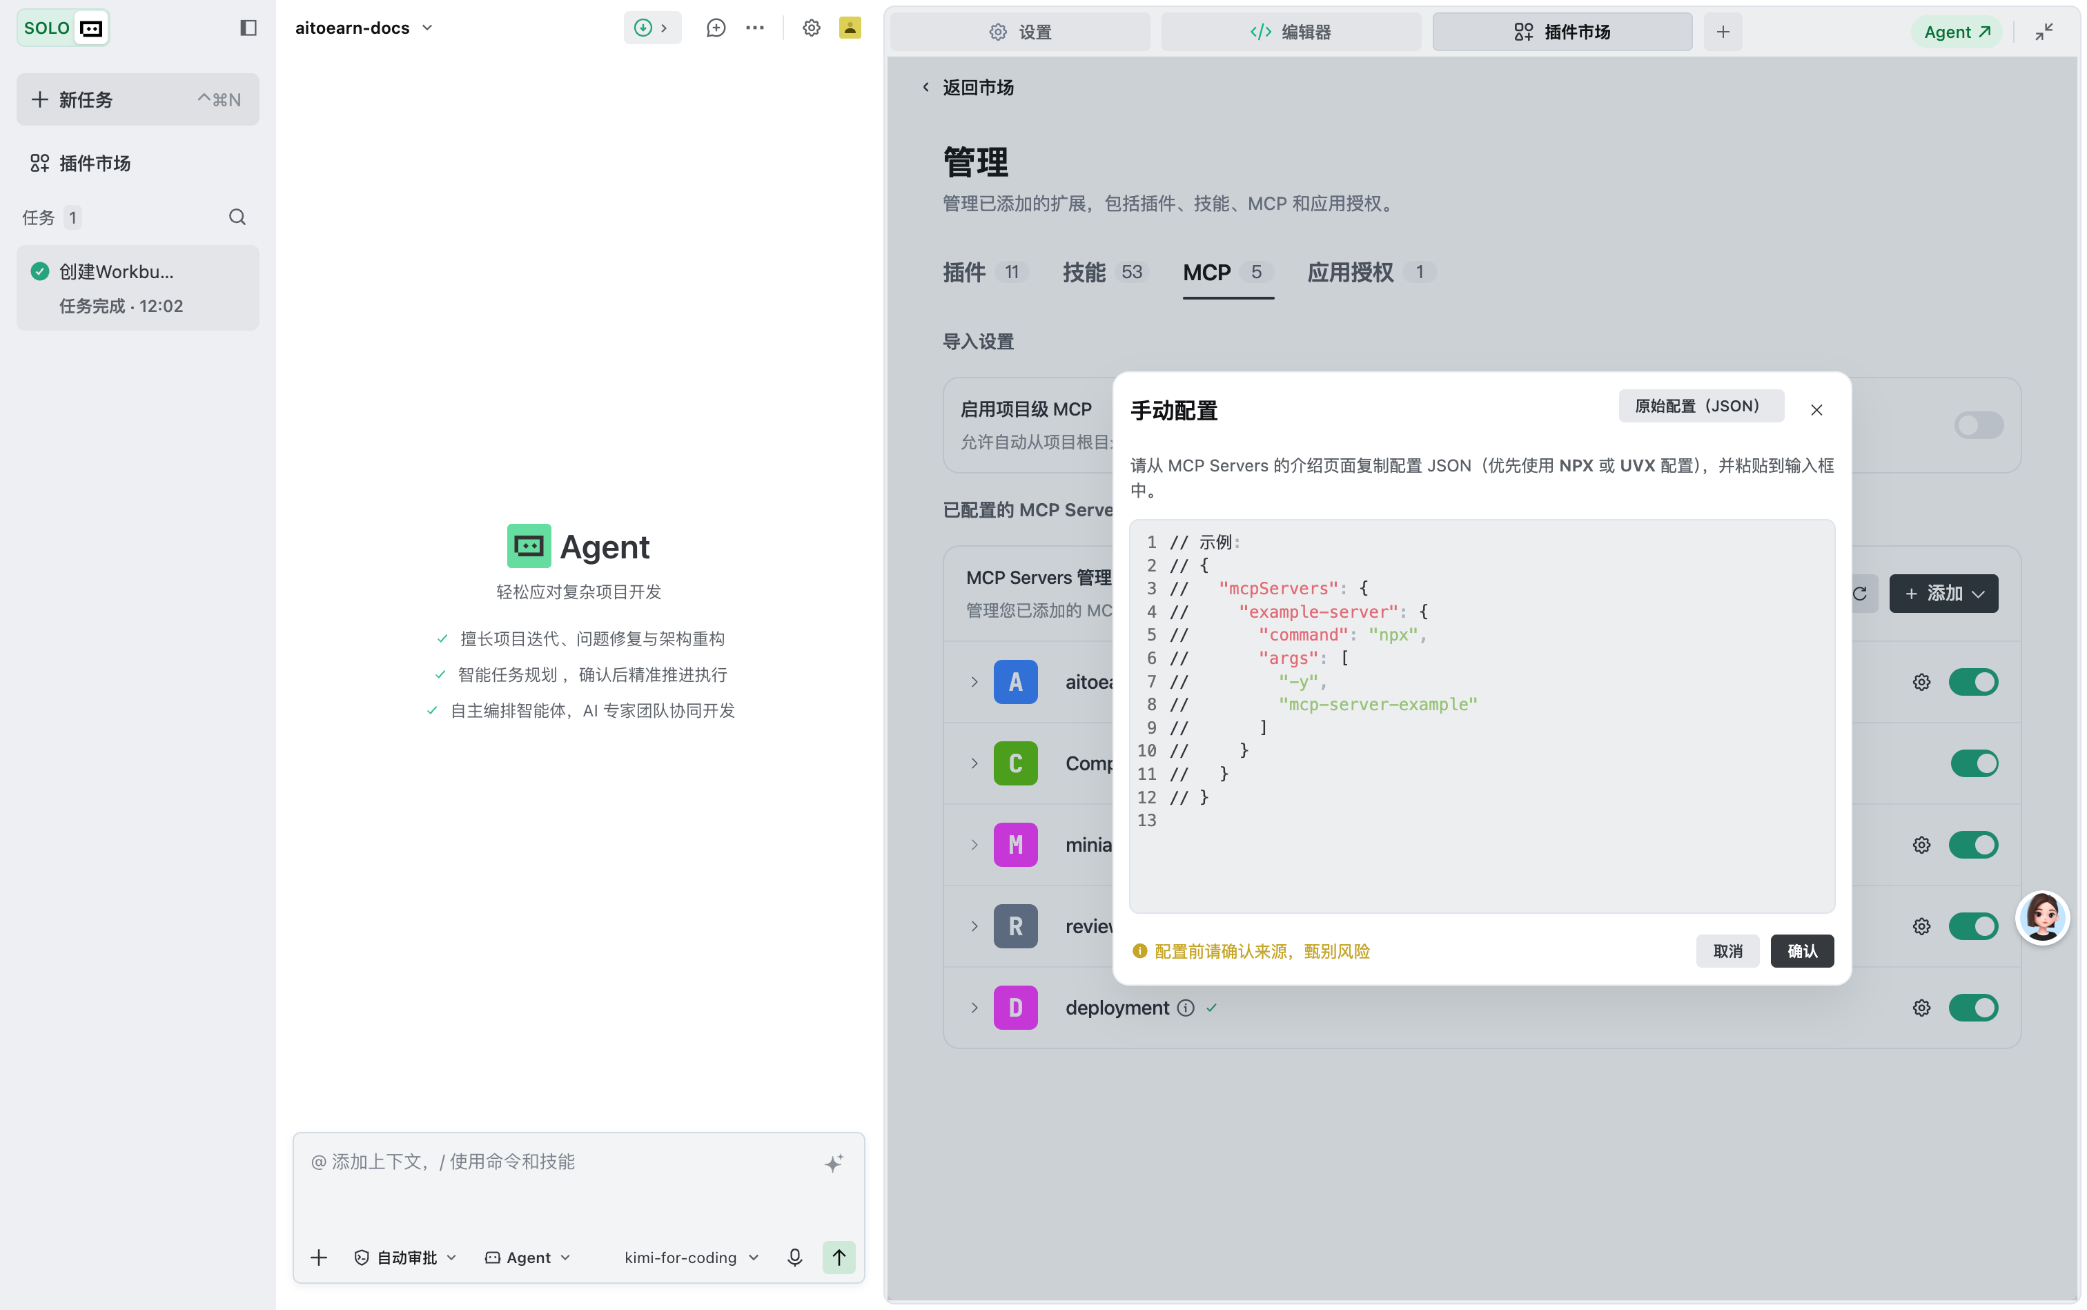
Task: Select the MCP 5 tab
Action: [x=1228, y=273]
